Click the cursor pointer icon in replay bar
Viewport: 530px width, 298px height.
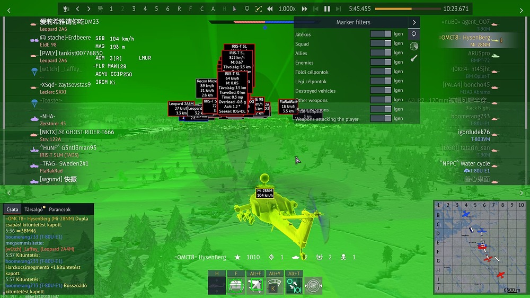point(235,9)
